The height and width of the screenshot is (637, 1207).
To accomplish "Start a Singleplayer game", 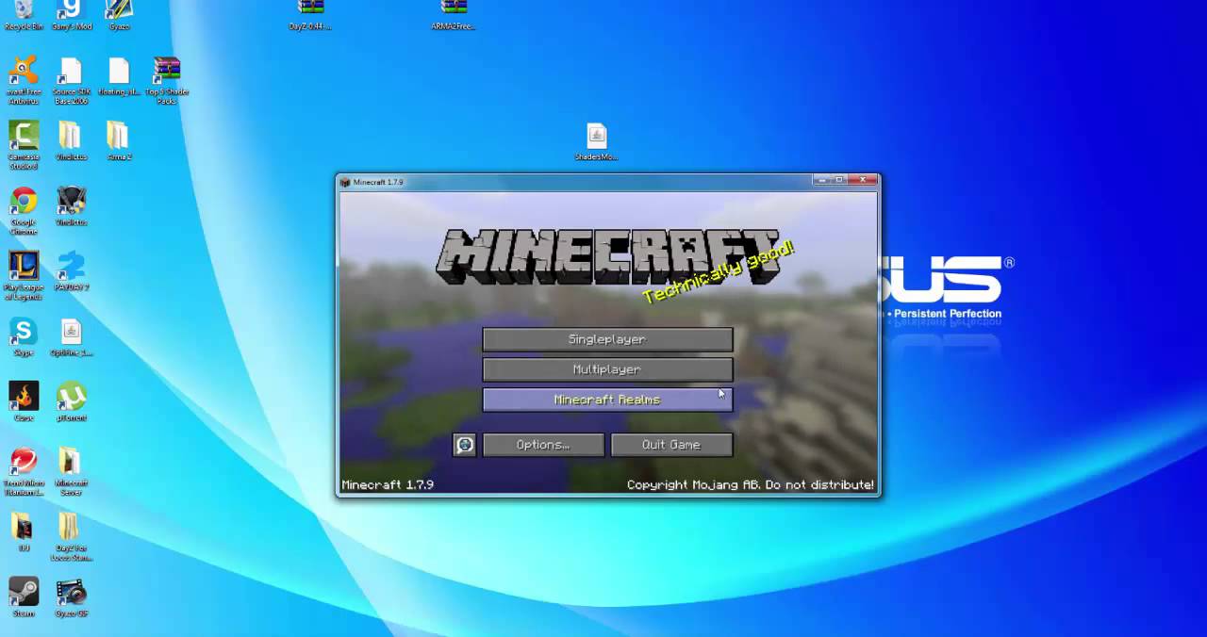I will click(x=607, y=339).
